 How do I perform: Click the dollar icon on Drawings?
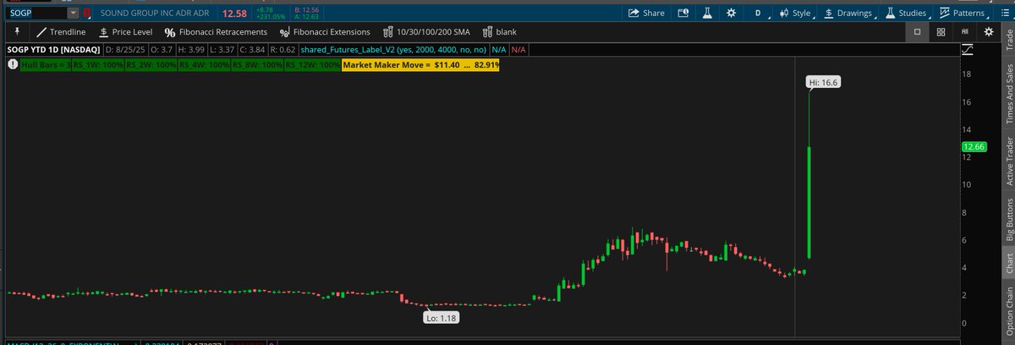coord(828,13)
